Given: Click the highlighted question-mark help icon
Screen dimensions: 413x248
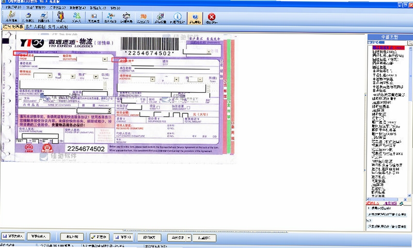Looking at the screenshot, I should coord(195,17).
